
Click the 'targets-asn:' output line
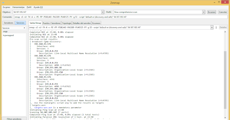(x=39, y=105)
